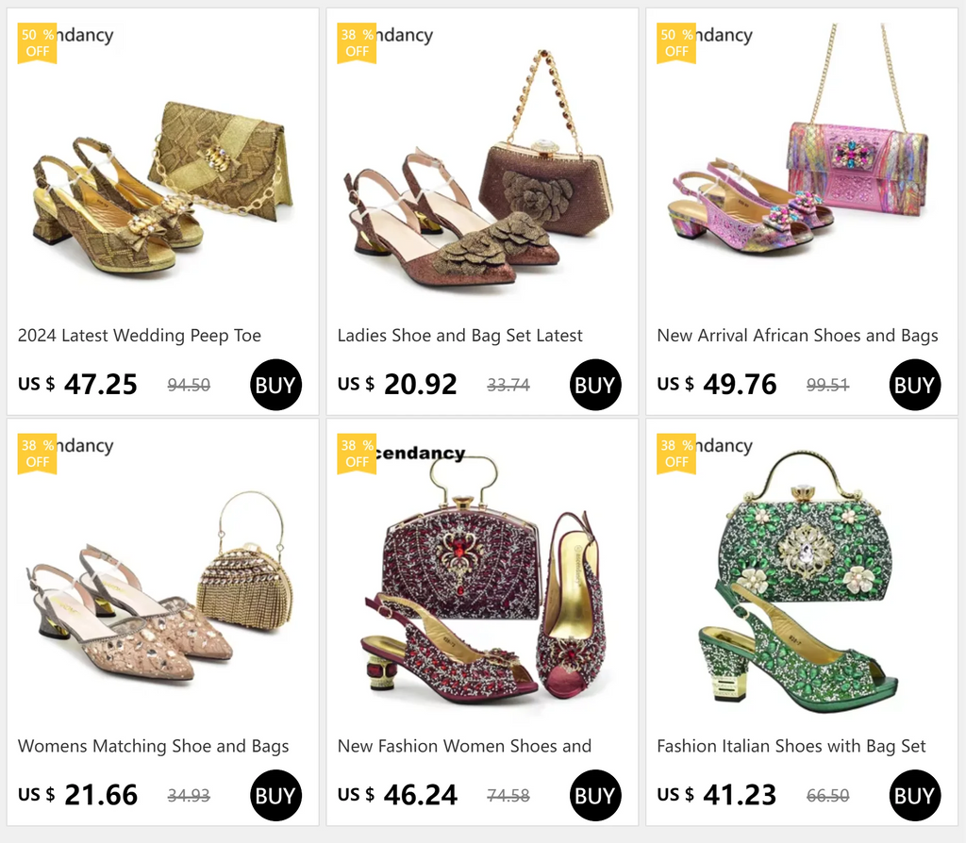
Task: Buy the Fashion Italian Shoes with Bag Set
Action: [x=914, y=795]
